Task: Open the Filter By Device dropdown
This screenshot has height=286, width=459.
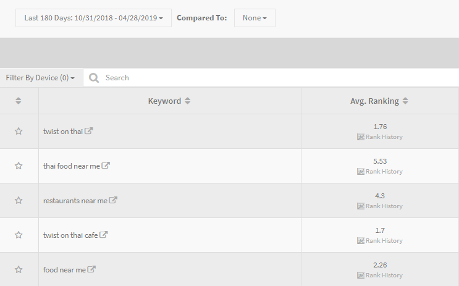Action: [40, 78]
